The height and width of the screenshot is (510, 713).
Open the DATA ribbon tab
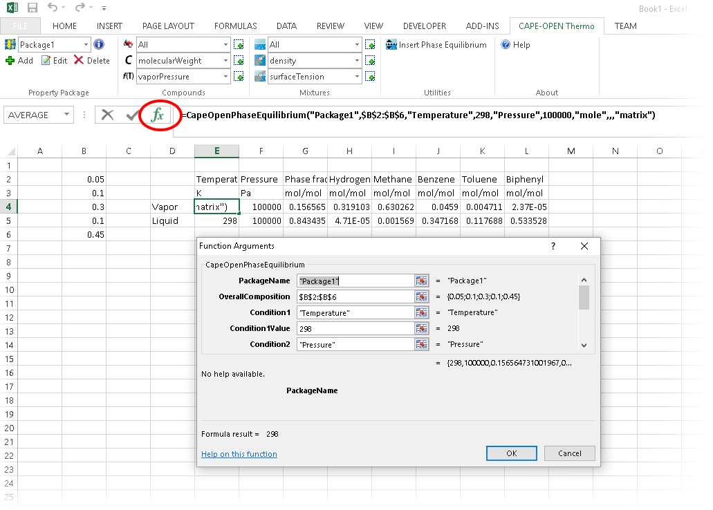[x=286, y=26]
